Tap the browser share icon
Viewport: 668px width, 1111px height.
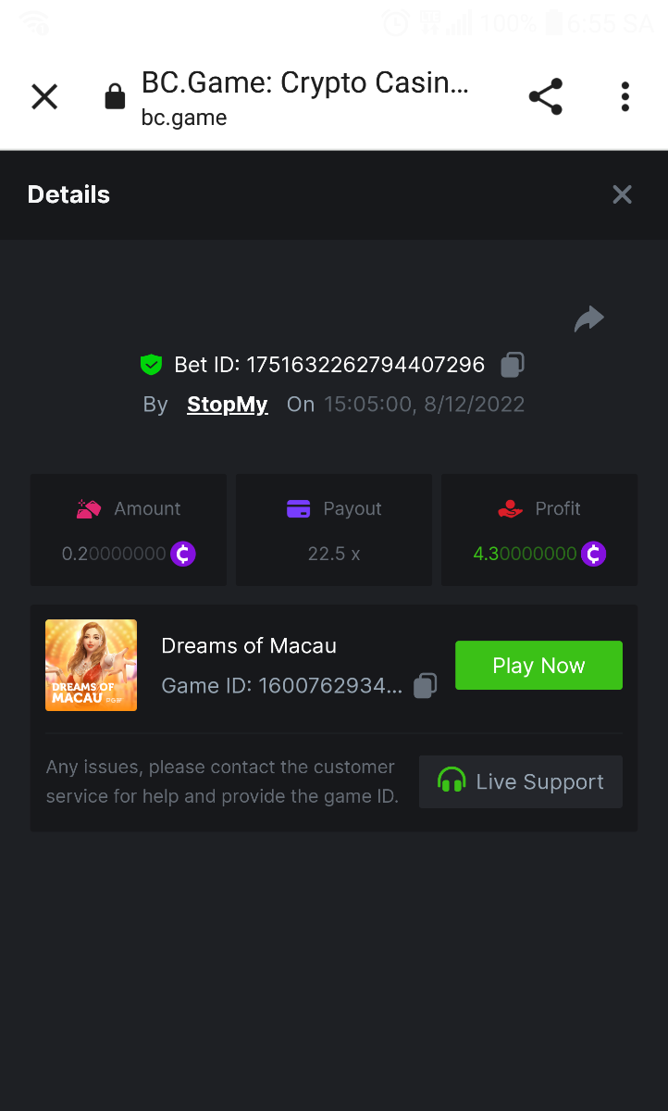(x=545, y=96)
